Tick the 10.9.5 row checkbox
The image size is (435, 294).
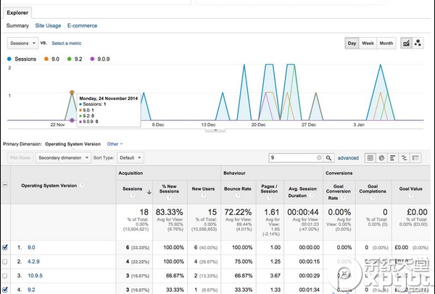click(x=6, y=276)
